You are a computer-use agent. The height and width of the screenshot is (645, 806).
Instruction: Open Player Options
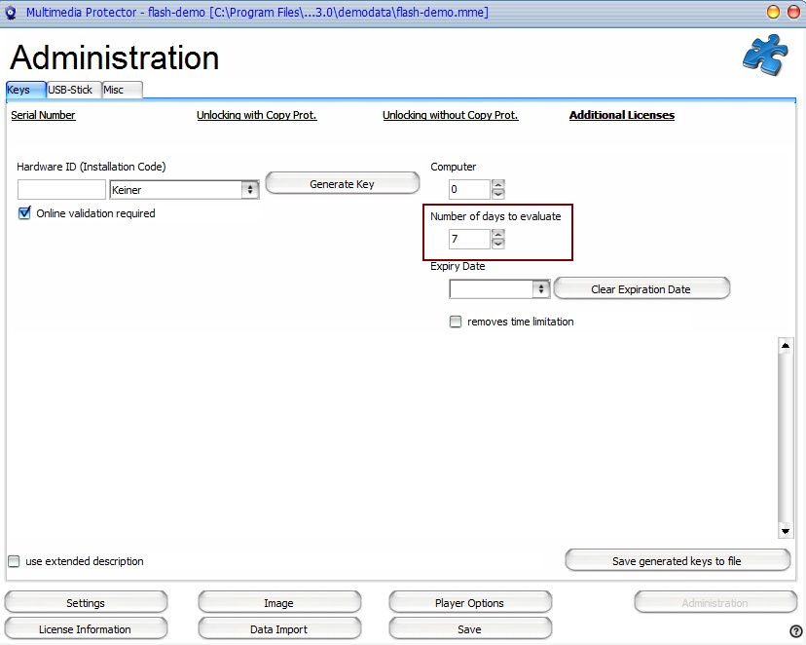coord(469,603)
